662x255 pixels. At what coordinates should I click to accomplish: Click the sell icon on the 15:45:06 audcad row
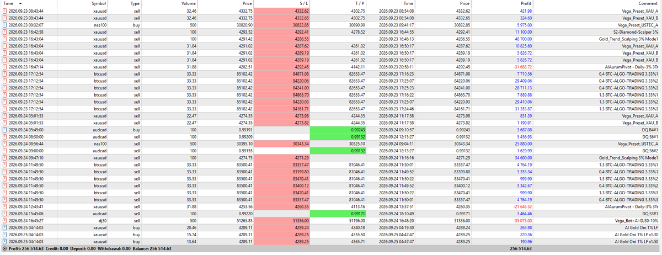[x=5, y=213]
